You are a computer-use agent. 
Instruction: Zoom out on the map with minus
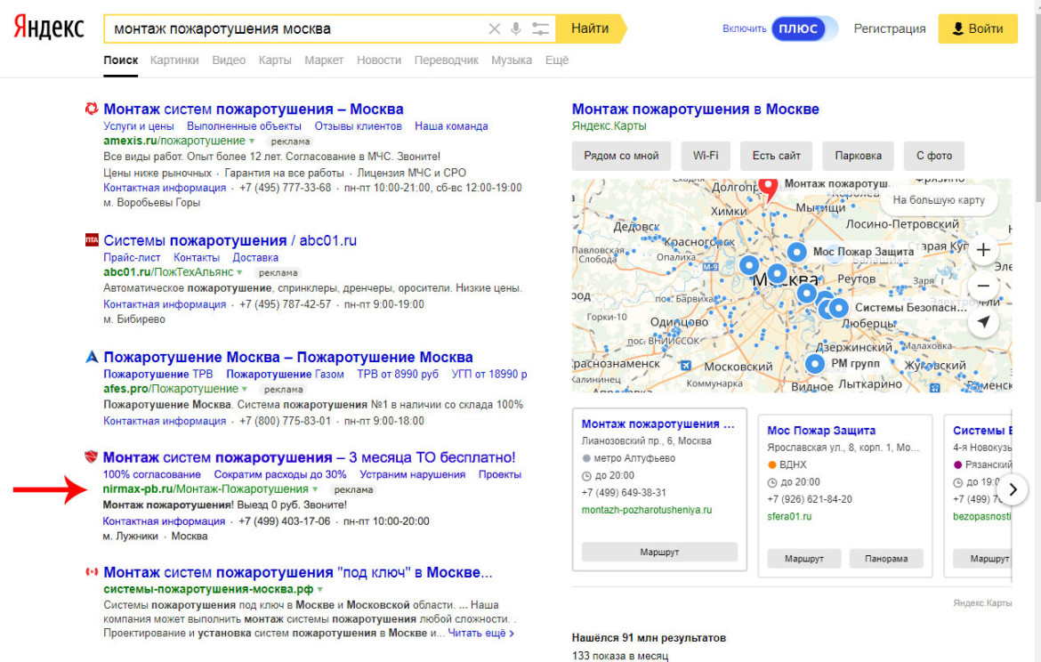point(983,286)
